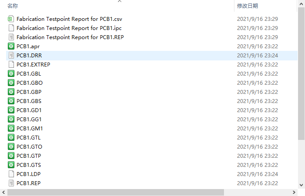
Task: Click the green Gerber icon for PCB1.GG1
Action: click(x=11, y=119)
